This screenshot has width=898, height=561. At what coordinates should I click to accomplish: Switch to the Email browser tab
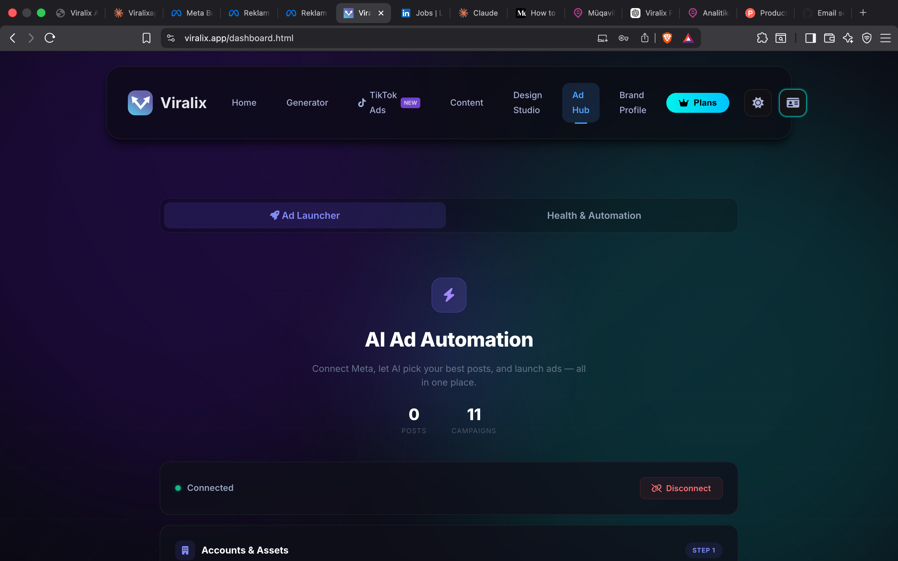(824, 13)
